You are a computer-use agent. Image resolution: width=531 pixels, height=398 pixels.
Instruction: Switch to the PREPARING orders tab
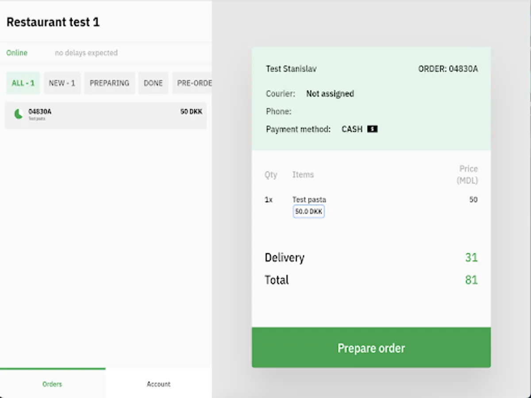(109, 83)
